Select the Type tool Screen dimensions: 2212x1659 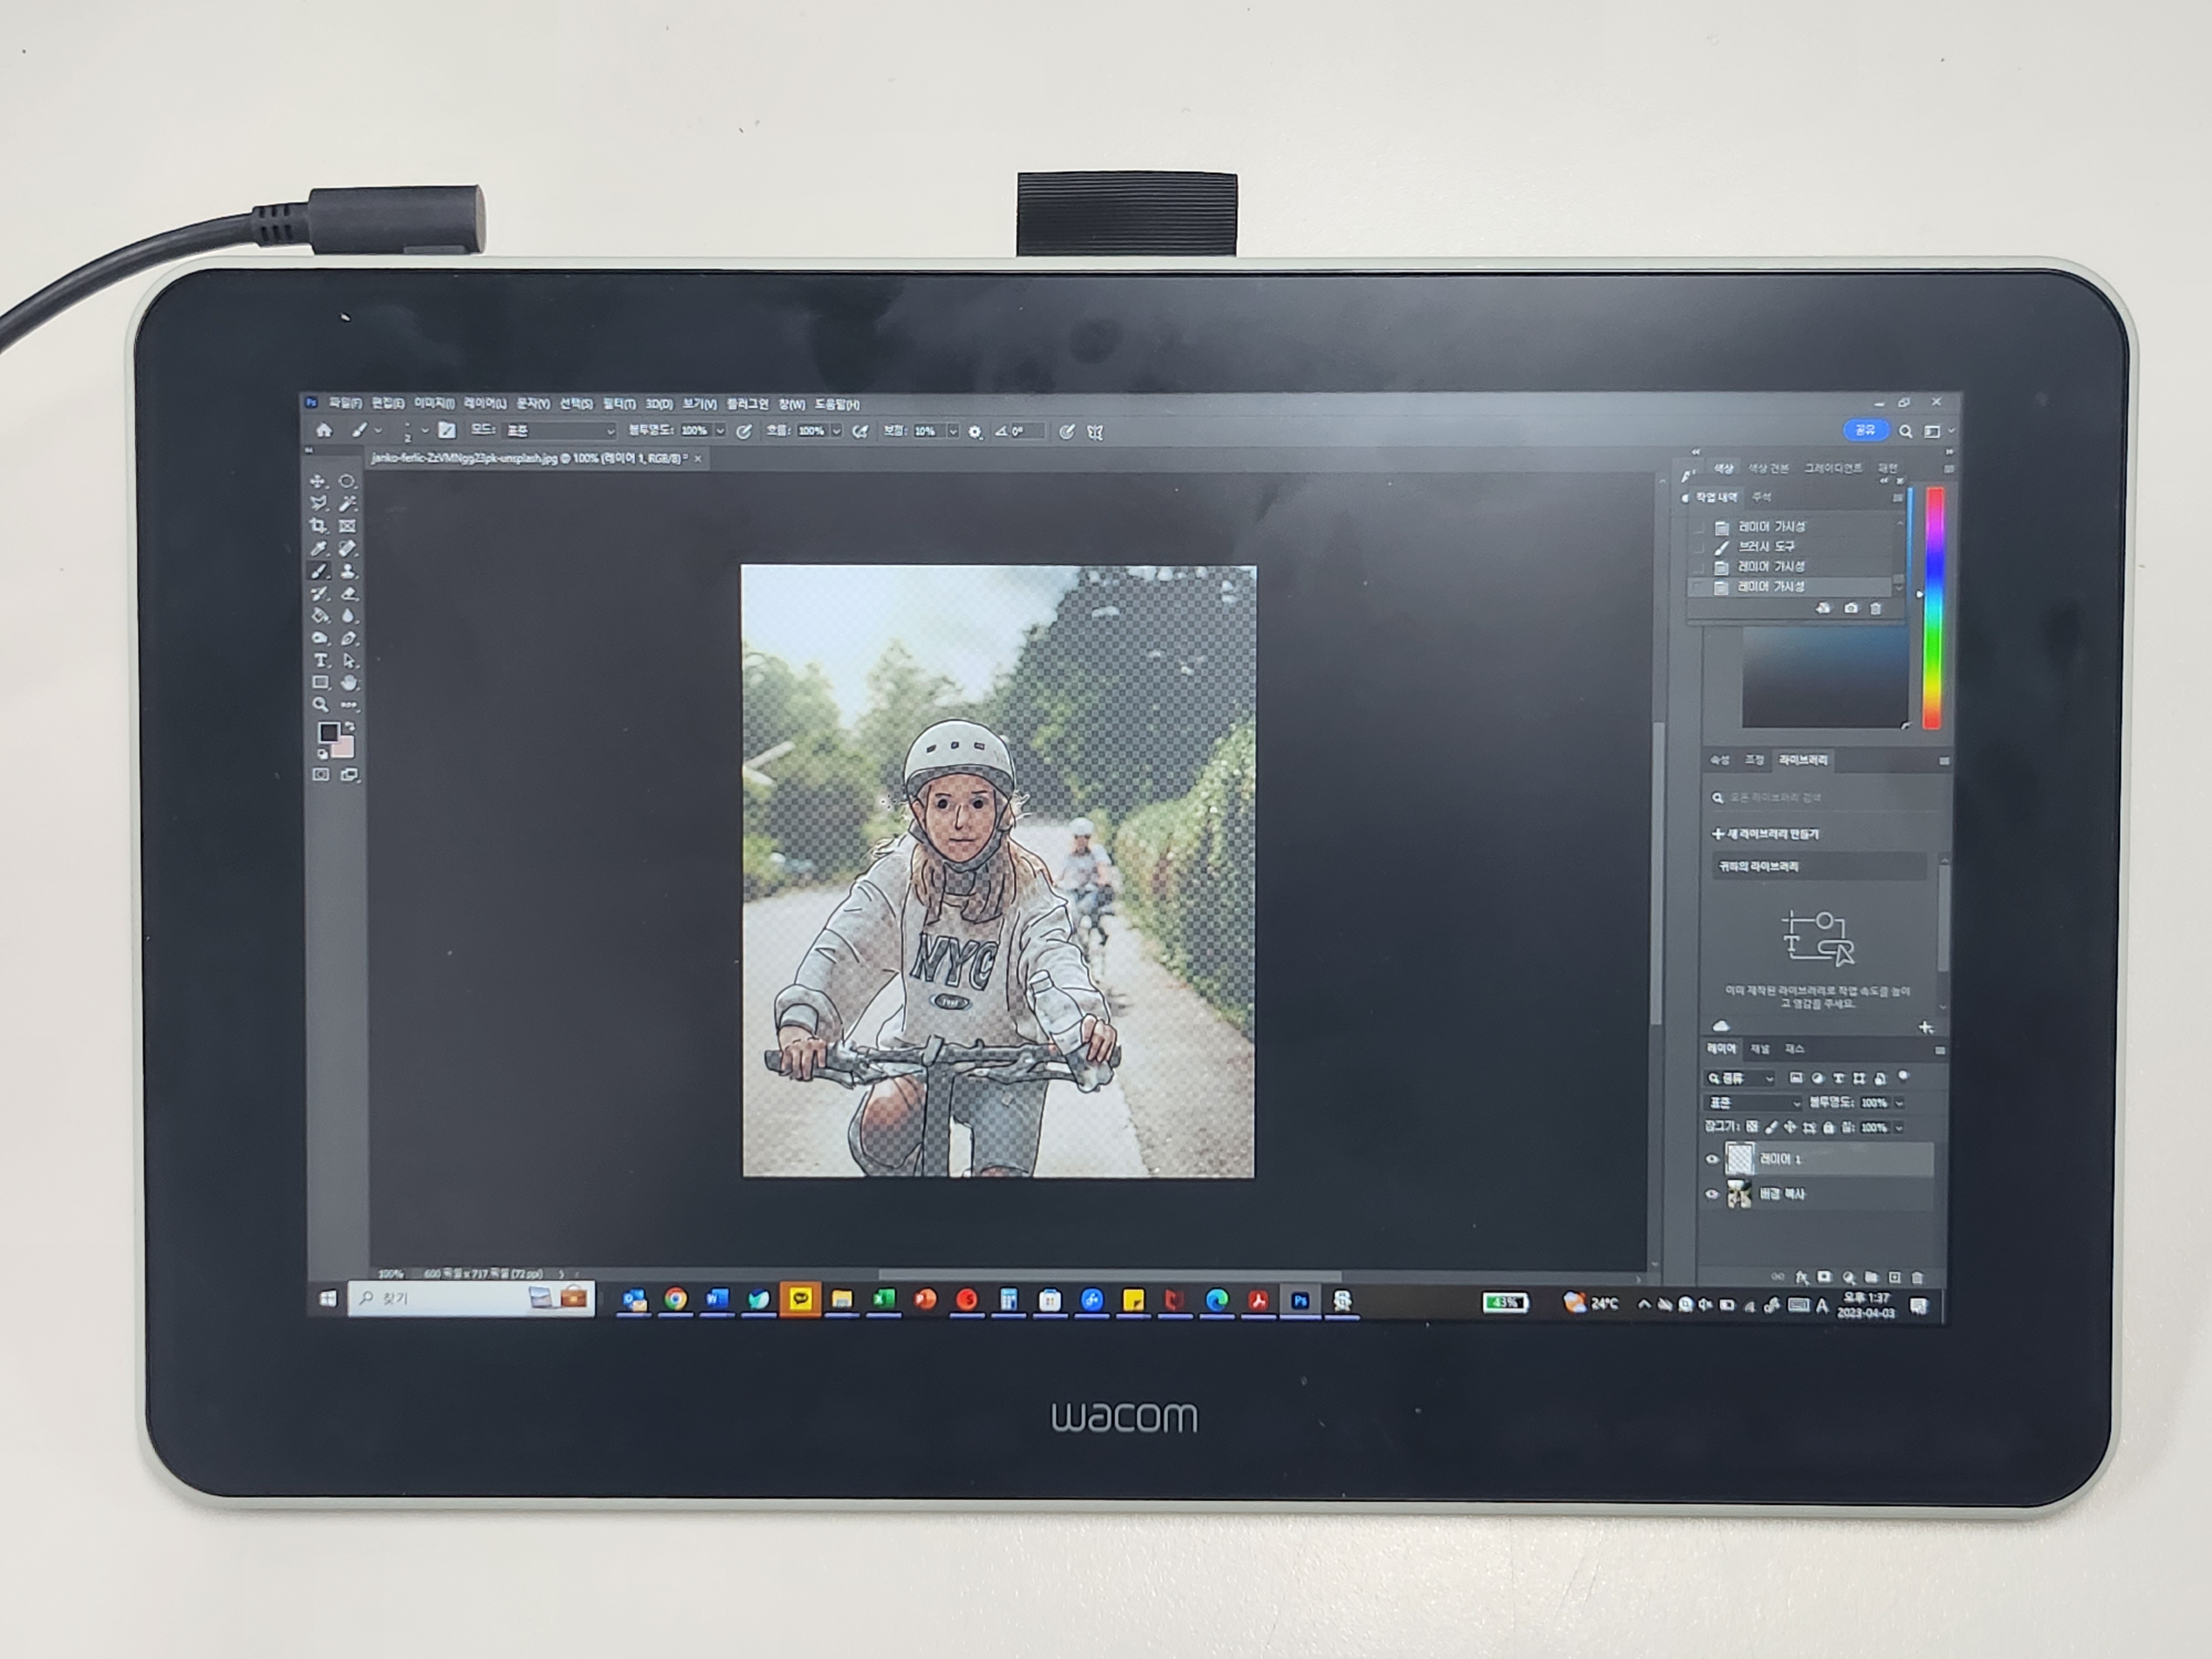[x=320, y=661]
